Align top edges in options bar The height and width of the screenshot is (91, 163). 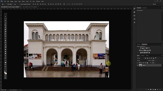pos(33,4)
